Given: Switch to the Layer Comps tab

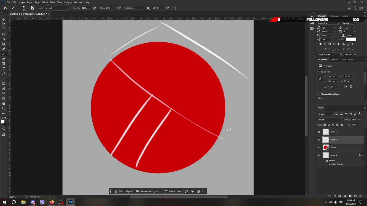Looking at the screenshot, I should tap(347, 60).
